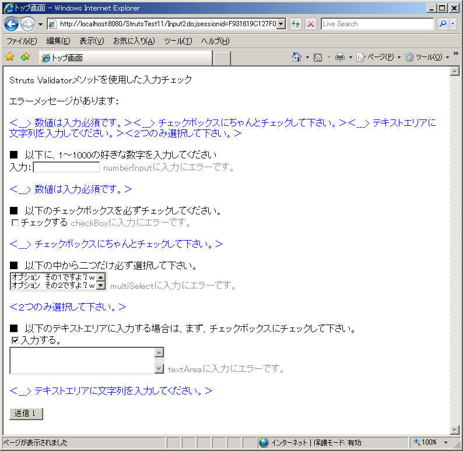Click the Live Search magnifier icon

443,23
